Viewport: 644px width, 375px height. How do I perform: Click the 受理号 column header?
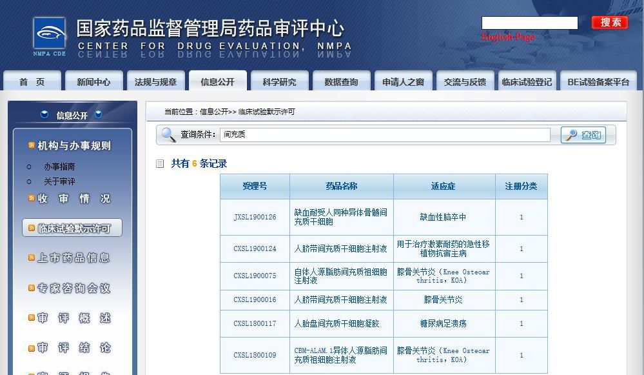[x=255, y=187]
